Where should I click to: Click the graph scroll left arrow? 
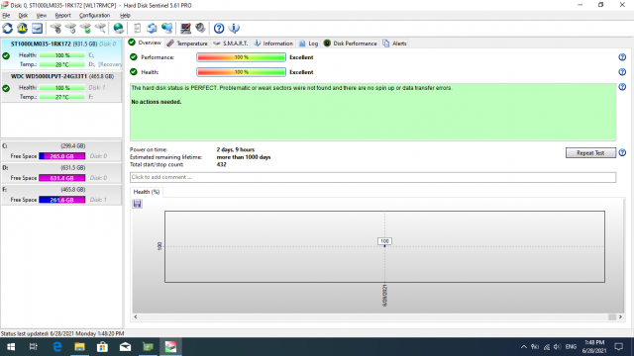pyautogui.click(x=136, y=316)
